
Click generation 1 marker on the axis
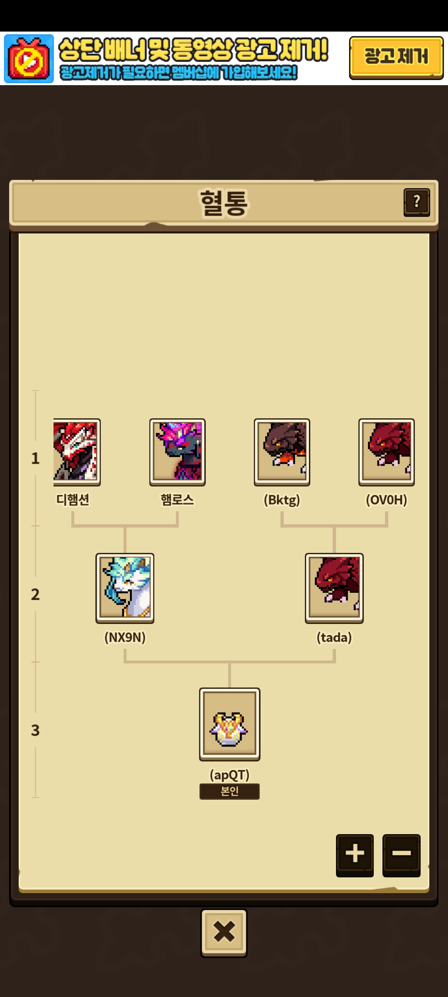pos(35,458)
